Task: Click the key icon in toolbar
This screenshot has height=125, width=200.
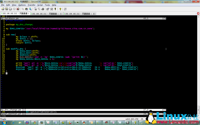Action: [55, 9]
